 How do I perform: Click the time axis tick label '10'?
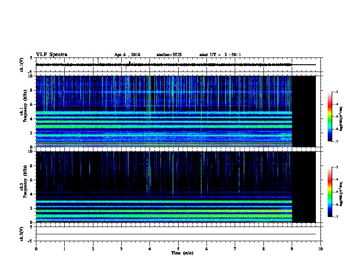(320, 249)
